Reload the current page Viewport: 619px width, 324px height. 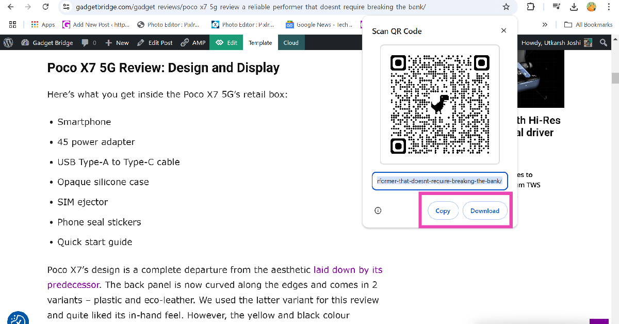[x=46, y=7]
